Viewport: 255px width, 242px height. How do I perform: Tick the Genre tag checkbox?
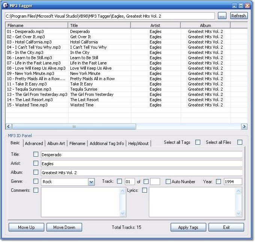[x=36, y=181]
